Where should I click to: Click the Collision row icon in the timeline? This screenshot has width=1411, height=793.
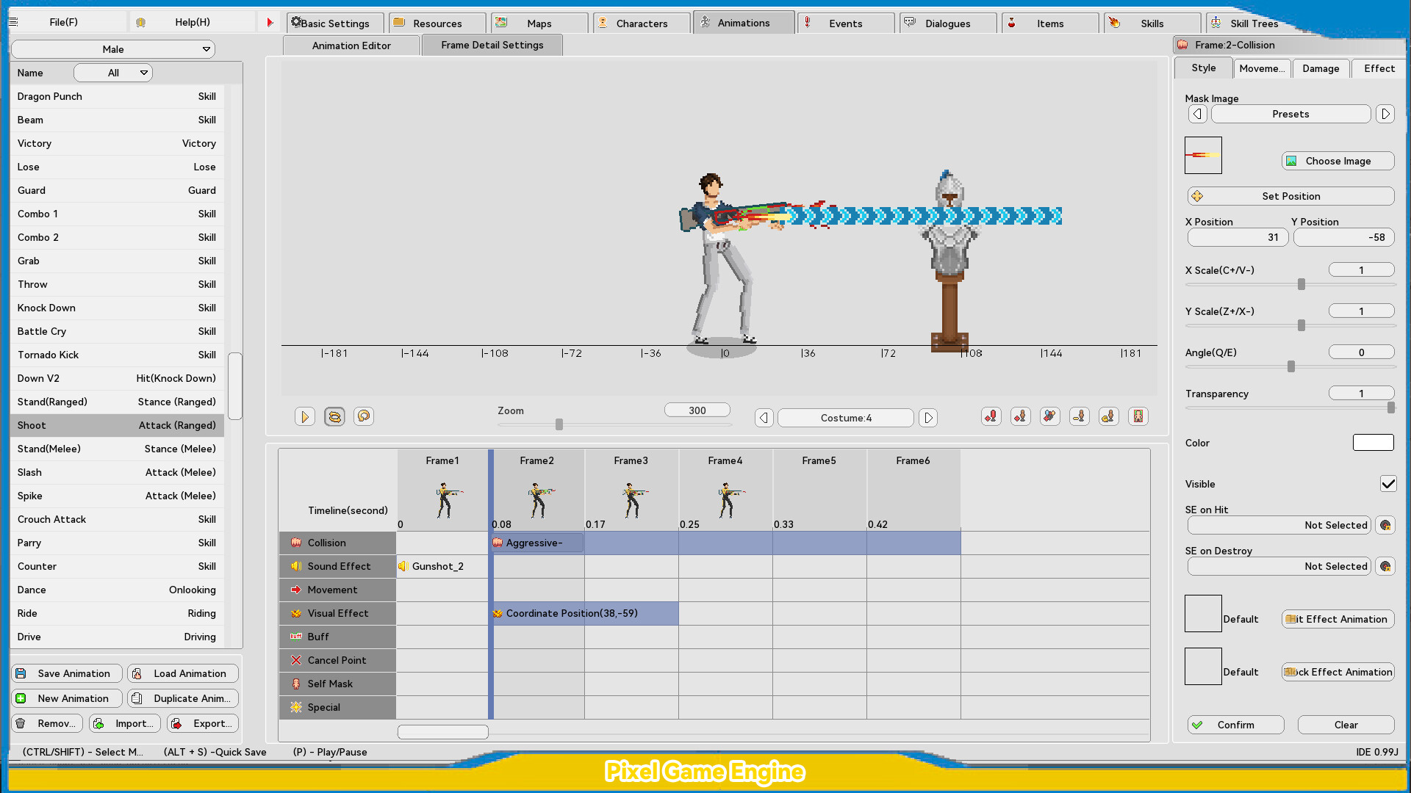tap(297, 543)
